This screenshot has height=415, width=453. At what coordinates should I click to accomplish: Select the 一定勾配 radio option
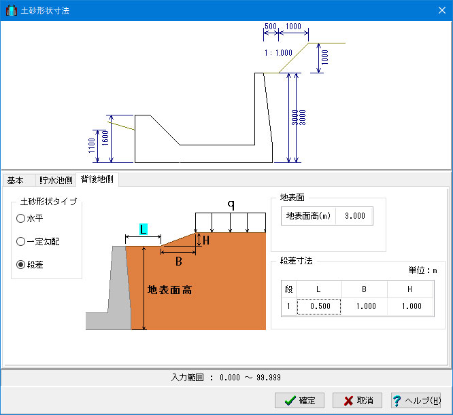click(38, 241)
